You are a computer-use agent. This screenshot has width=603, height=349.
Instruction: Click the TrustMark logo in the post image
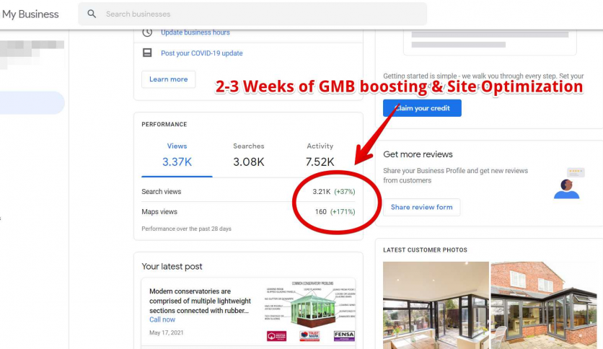[310, 336]
